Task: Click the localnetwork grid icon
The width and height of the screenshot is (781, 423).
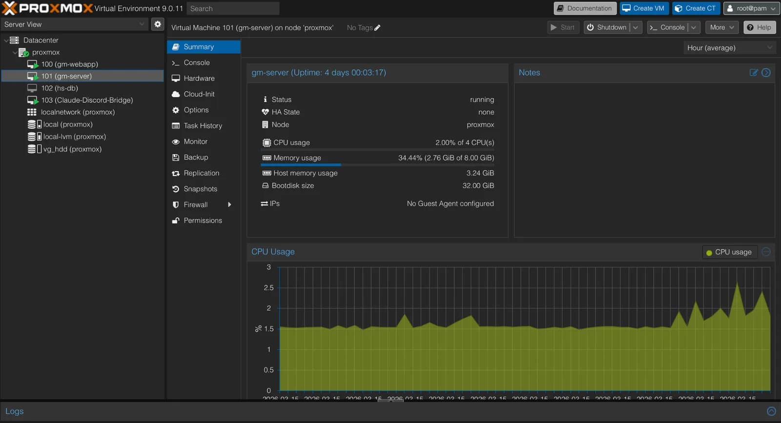Action: tap(32, 112)
